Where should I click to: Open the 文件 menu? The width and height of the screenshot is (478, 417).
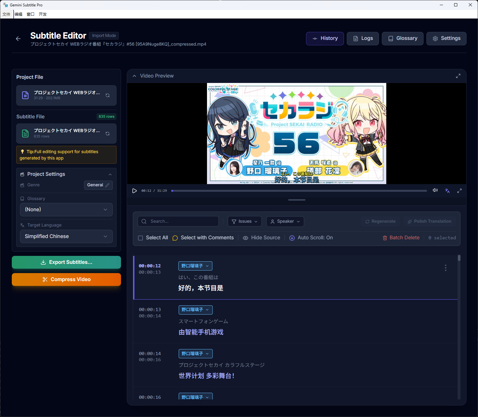6,14
